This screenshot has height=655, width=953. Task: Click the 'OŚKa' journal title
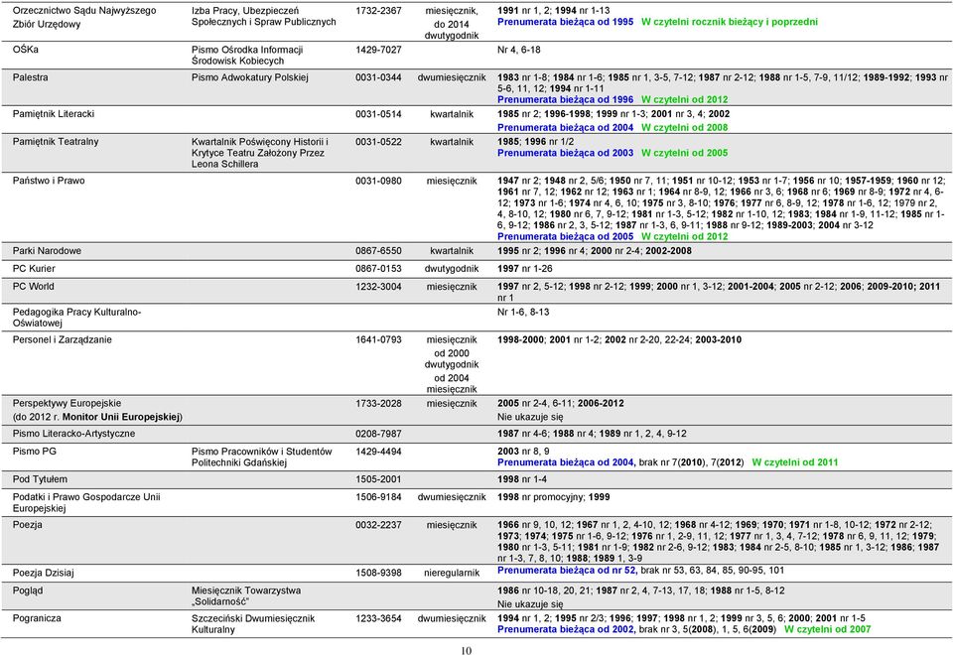(x=26, y=50)
